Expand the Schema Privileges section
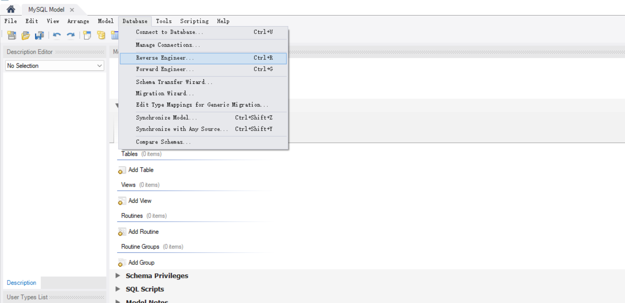The height and width of the screenshot is (303, 625). coord(118,276)
